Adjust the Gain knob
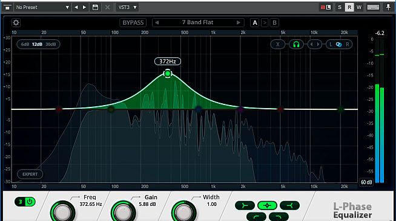 pyautogui.click(x=124, y=211)
